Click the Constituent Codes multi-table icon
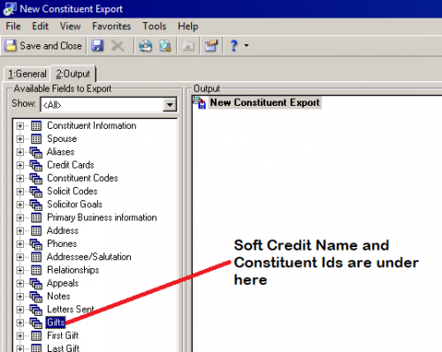This screenshot has width=442, height=352. (36, 179)
